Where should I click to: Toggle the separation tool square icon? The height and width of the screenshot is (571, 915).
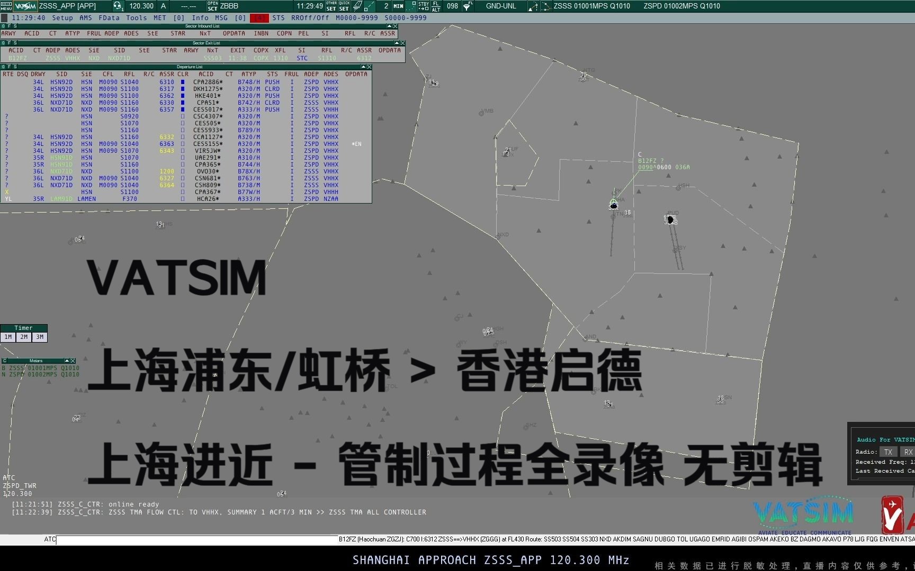411,6
